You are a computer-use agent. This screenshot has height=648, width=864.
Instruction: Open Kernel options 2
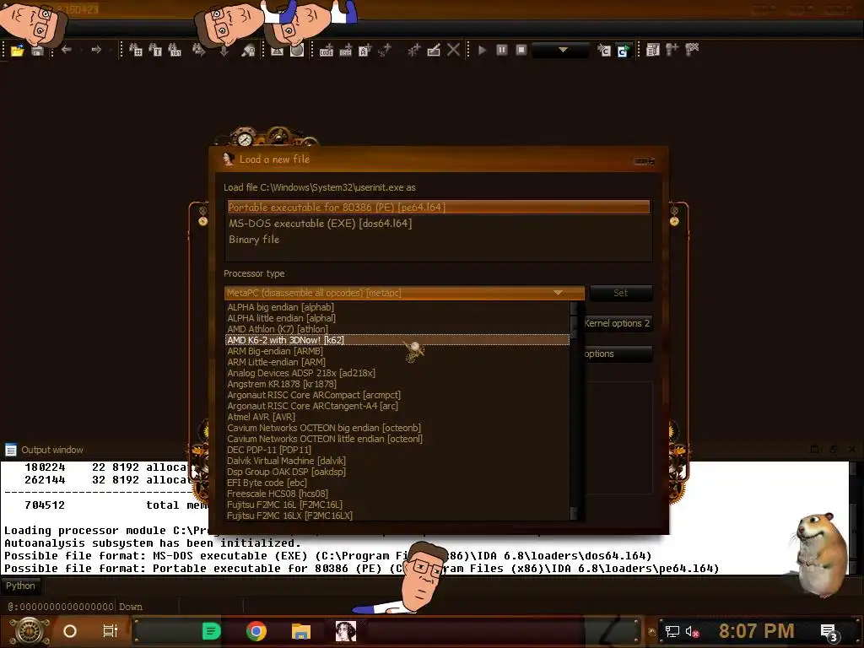(x=618, y=323)
